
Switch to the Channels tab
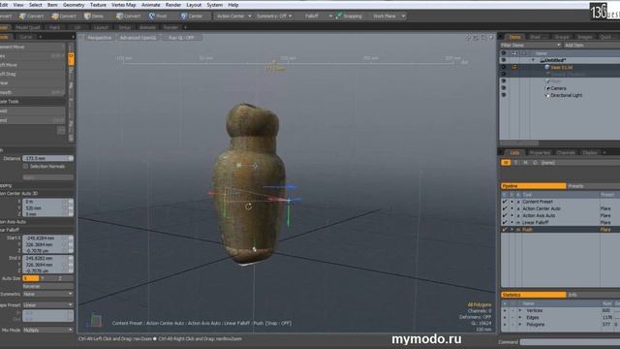point(566,152)
